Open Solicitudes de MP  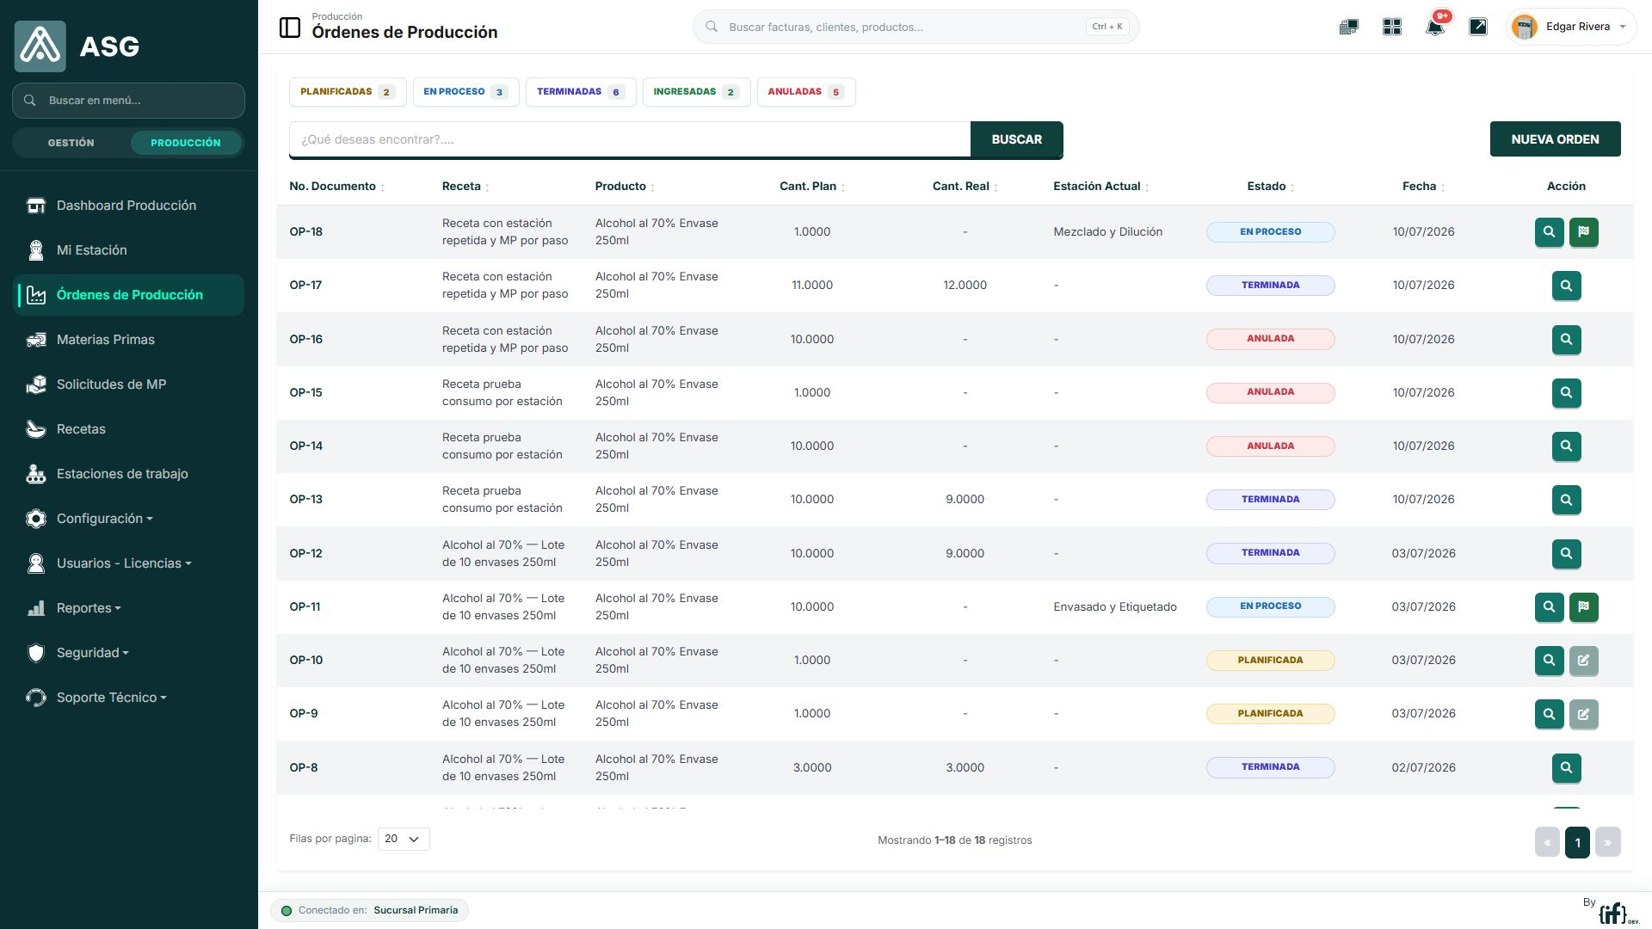(x=129, y=385)
